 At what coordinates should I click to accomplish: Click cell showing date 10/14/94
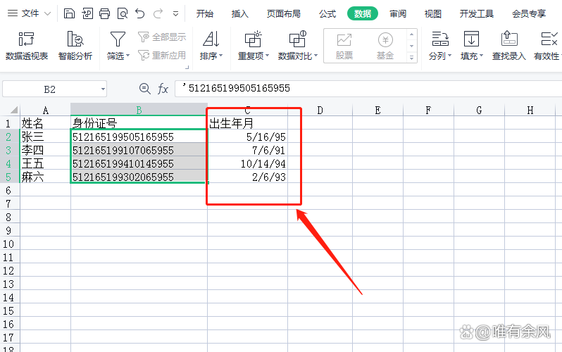(x=247, y=163)
